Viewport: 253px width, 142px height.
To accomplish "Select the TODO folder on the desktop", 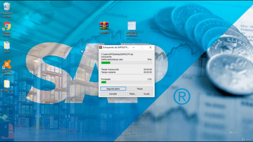I will tap(7, 47).
